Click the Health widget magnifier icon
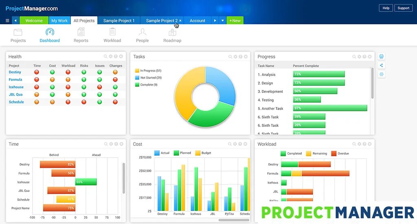Screen dimensions: 417x224 (105, 56)
